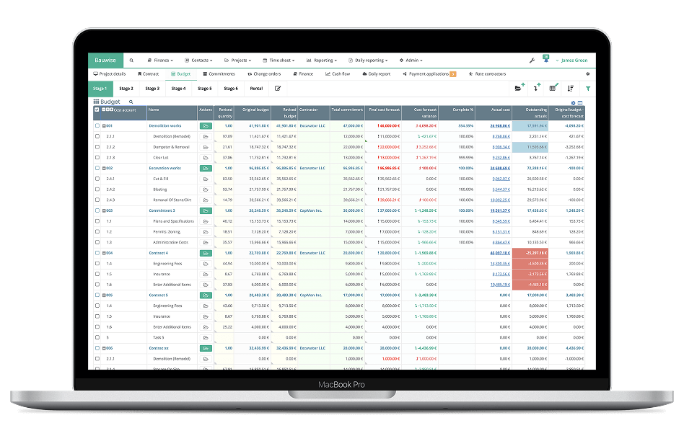This screenshot has width=684, height=423.
Task: Switch to the Commitments tab
Action: click(x=219, y=73)
